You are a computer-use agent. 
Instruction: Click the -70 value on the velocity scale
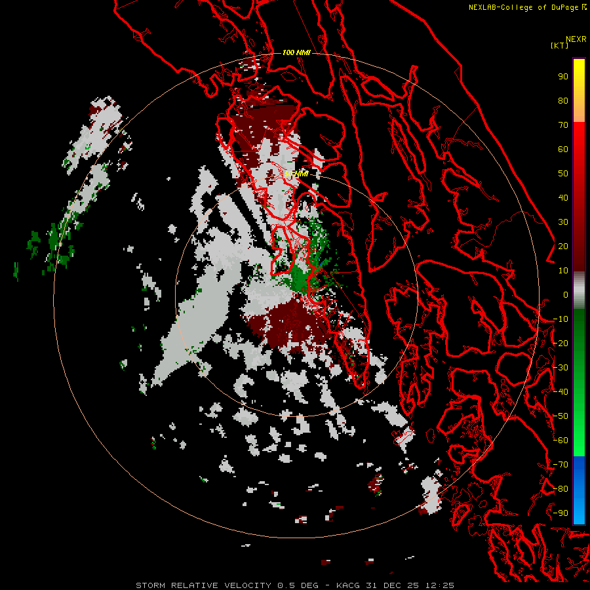pyautogui.click(x=560, y=465)
